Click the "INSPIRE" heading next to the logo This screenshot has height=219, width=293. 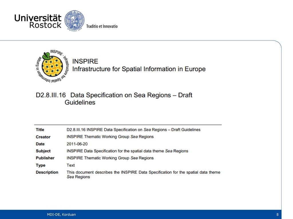point(85,61)
